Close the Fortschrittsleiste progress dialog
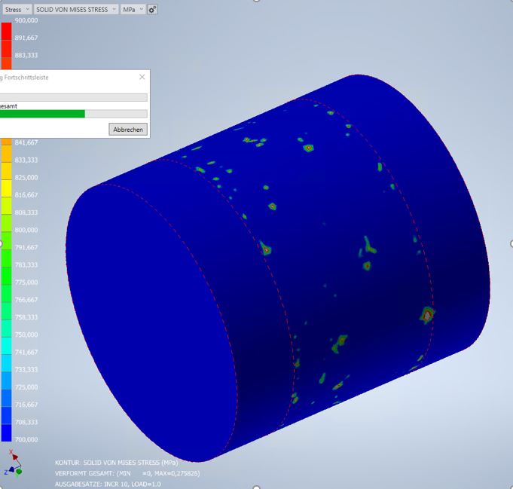 pos(142,77)
